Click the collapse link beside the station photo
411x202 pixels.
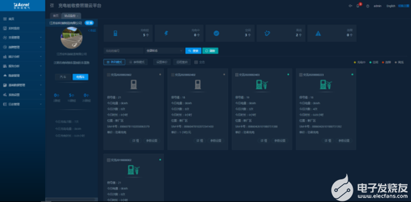click(92, 31)
